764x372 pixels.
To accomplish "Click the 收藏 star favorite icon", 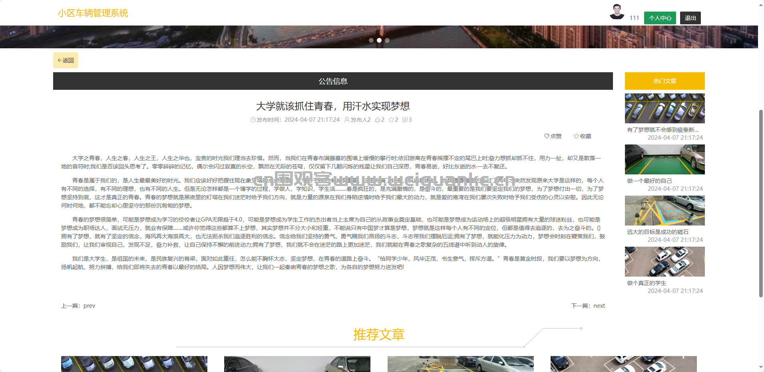I will [576, 136].
